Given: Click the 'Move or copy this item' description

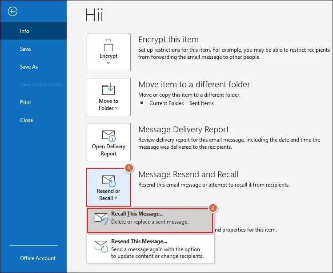Looking at the screenshot, I should 189,95.
